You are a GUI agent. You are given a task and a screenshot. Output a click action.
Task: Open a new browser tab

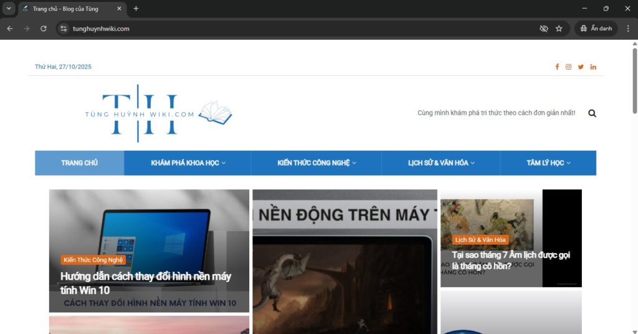click(136, 9)
